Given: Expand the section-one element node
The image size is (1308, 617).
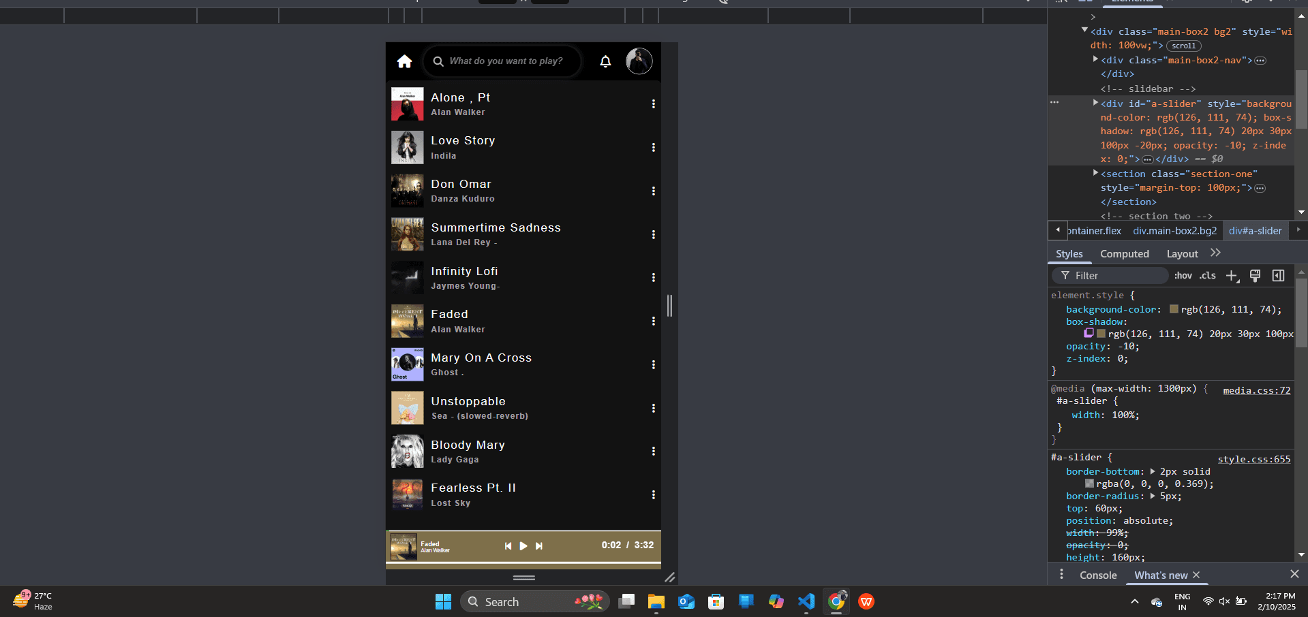Looking at the screenshot, I should coord(1095,174).
